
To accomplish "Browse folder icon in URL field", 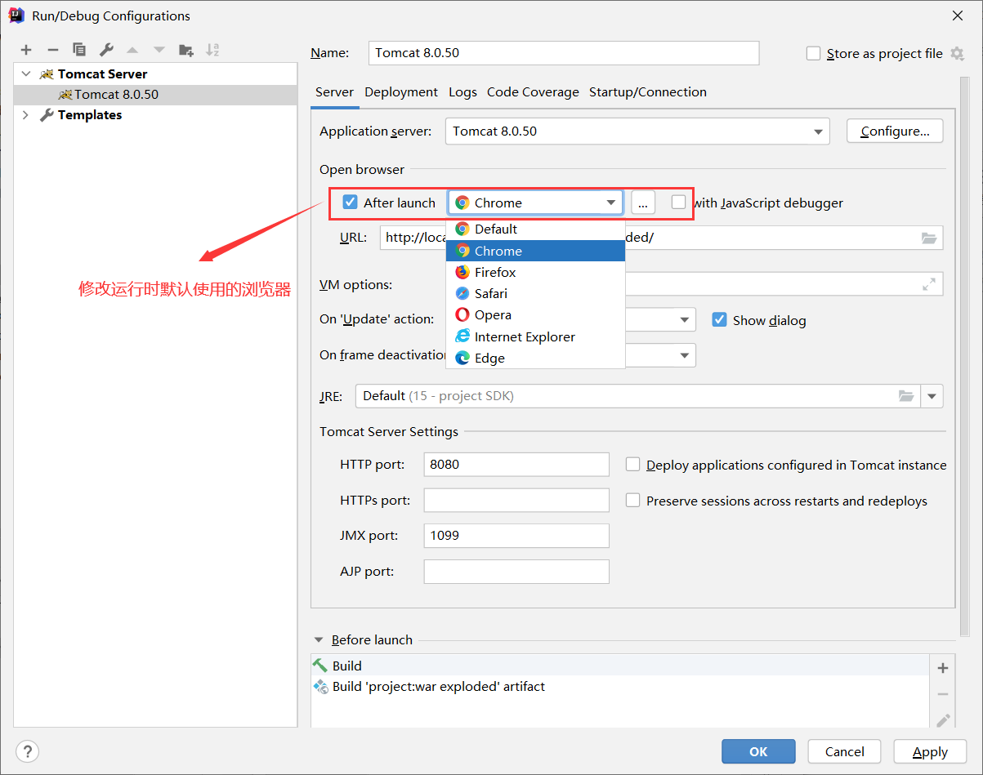I will coord(929,238).
